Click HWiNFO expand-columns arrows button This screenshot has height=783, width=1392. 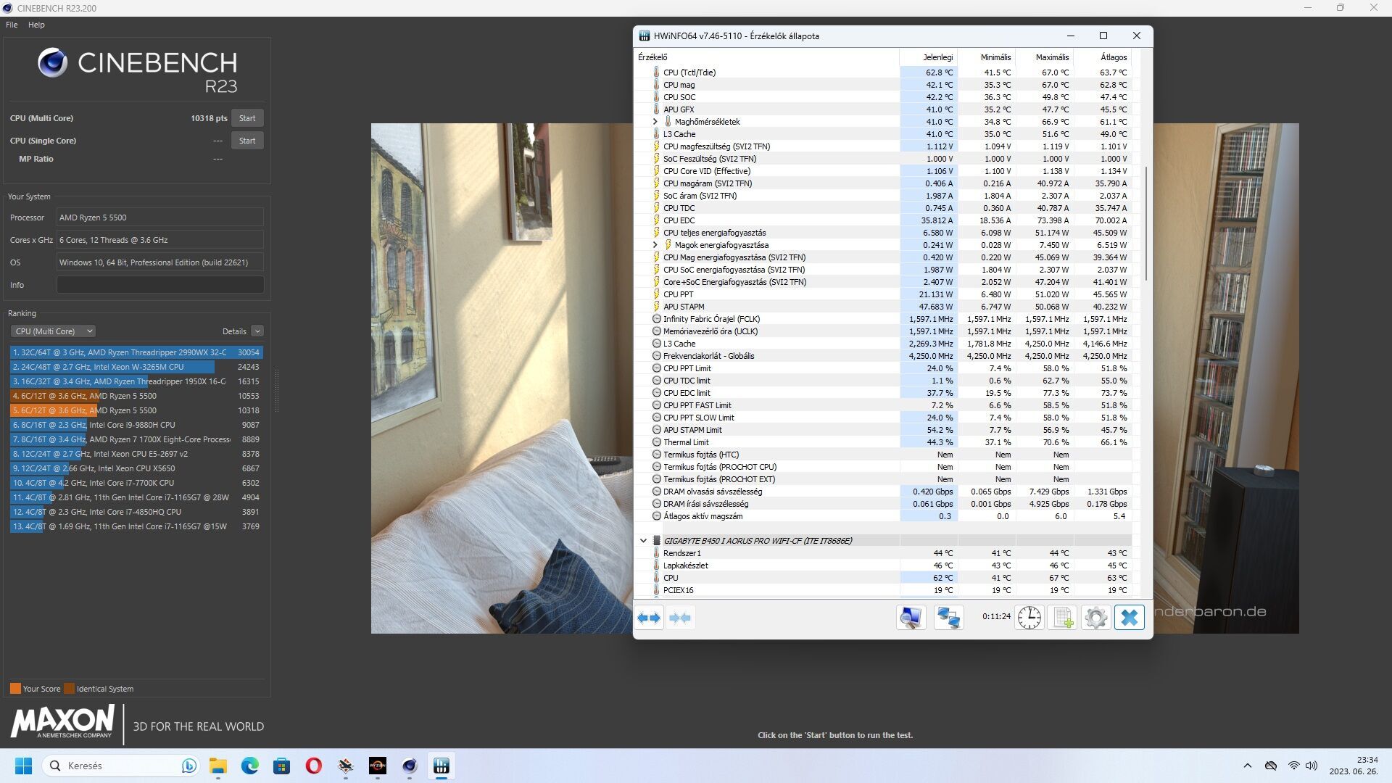(649, 618)
